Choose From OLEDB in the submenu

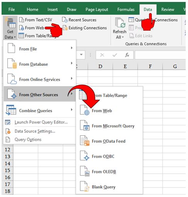pos(109,171)
